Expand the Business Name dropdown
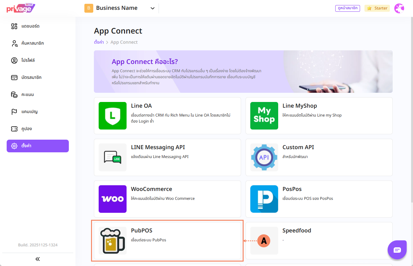The image size is (413, 266). point(152,8)
